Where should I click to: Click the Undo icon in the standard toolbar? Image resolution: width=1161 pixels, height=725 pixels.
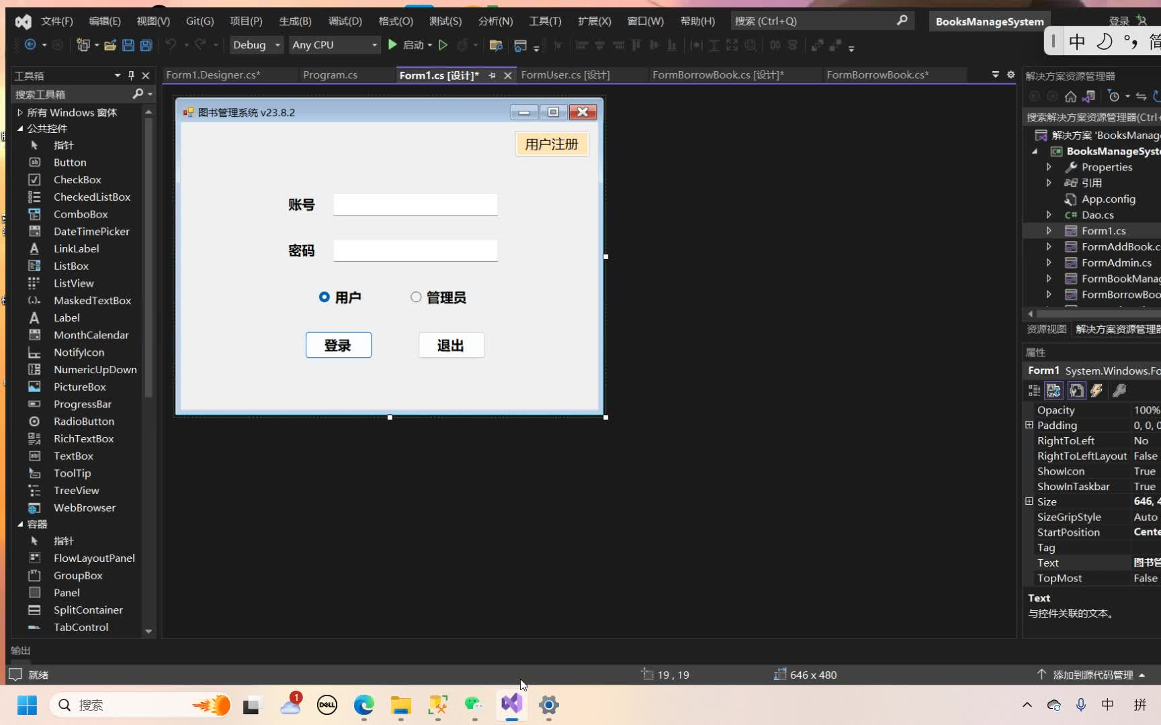point(173,45)
